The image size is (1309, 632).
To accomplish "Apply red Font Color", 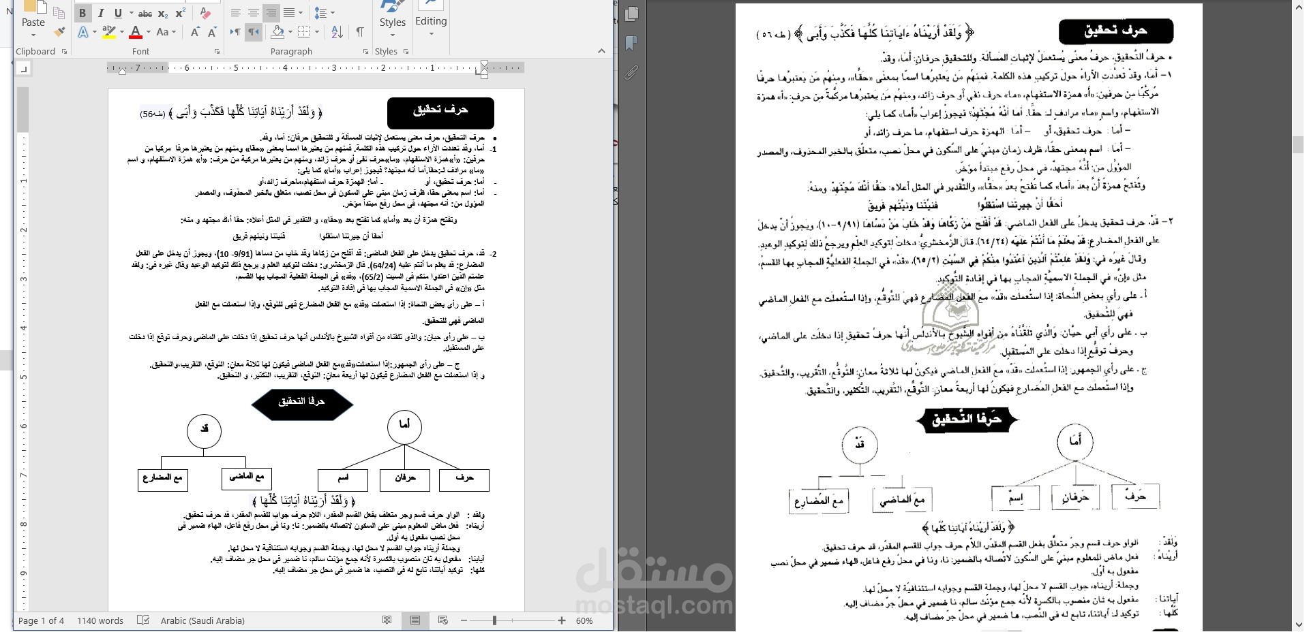I will [135, 32].
